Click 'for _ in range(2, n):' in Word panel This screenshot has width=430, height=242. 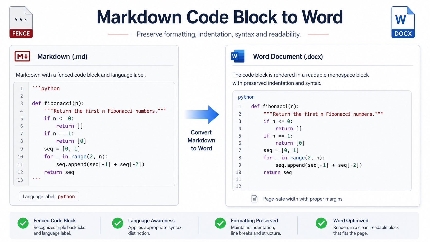click(294, 158)
